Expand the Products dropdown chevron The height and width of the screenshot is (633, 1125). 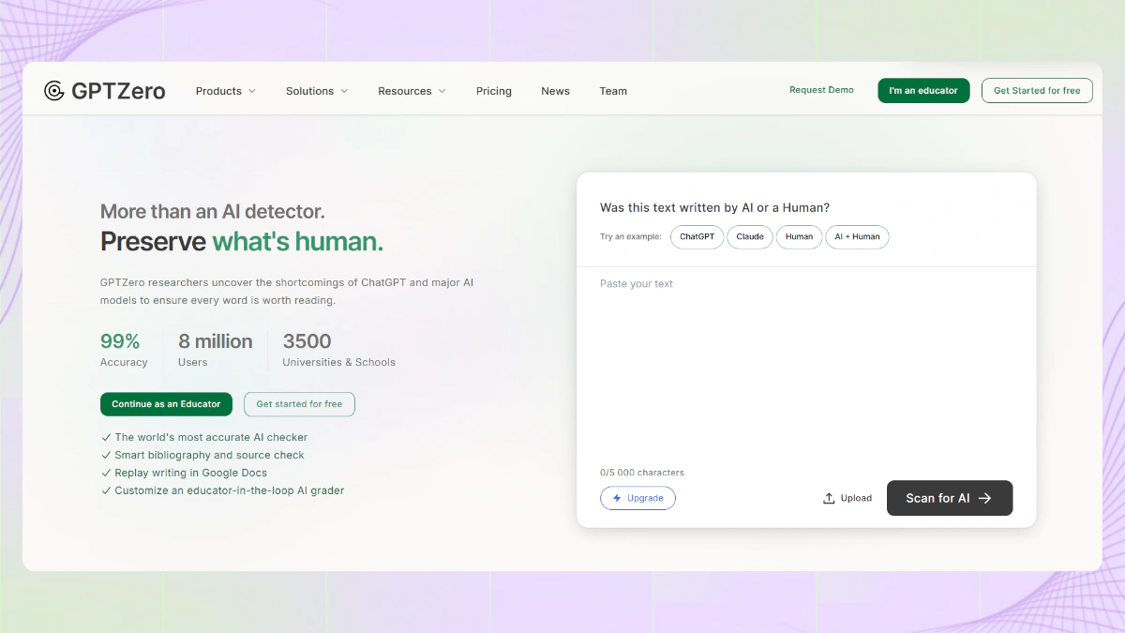(251, 91)
